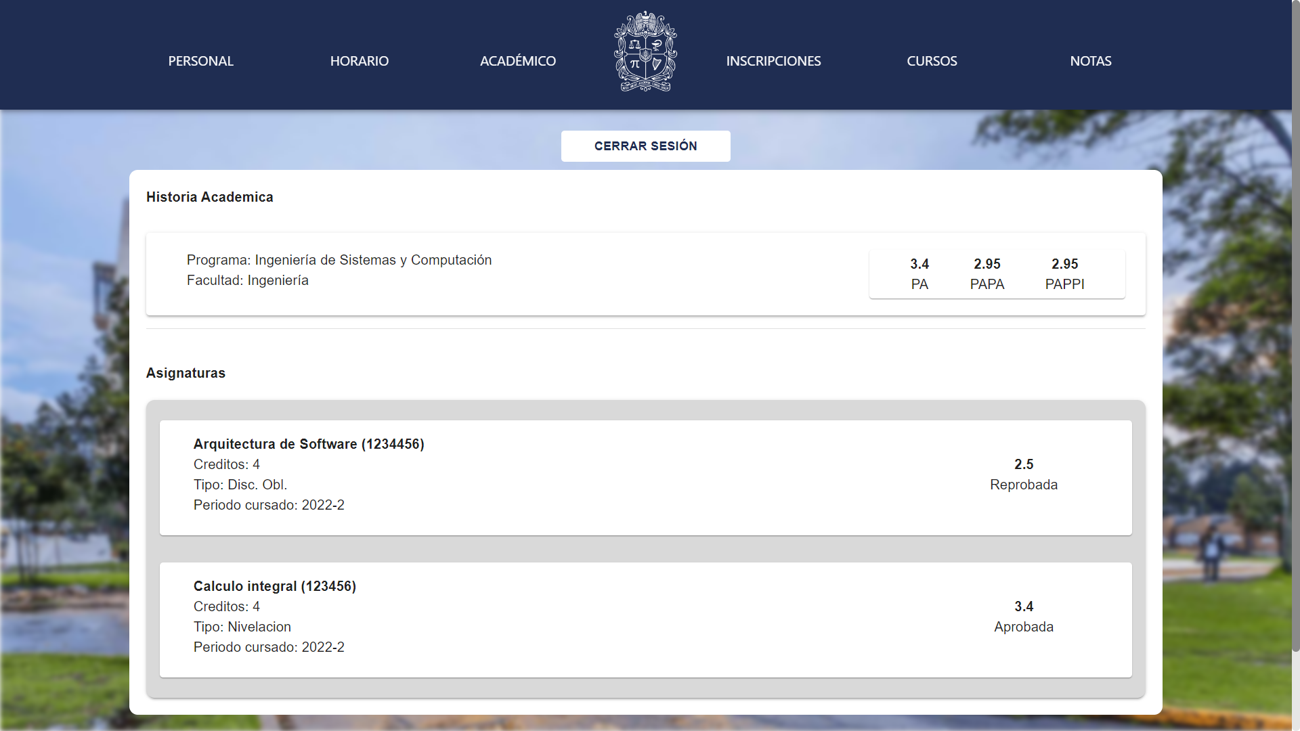Select the Calculo integral course card
The image size is (1300, 731).
pos(645,619)
